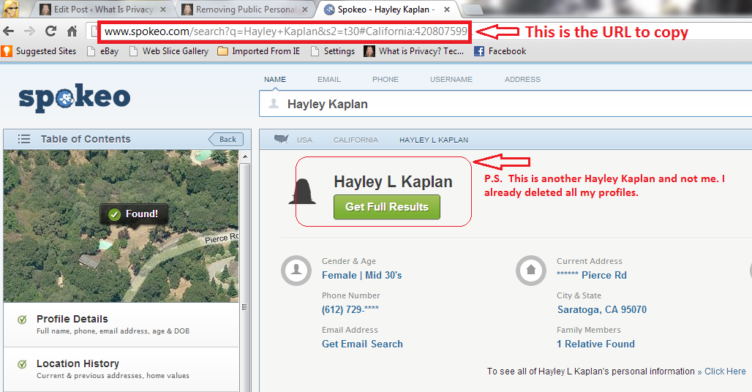Click Get Email Search link

coord(363,344)
